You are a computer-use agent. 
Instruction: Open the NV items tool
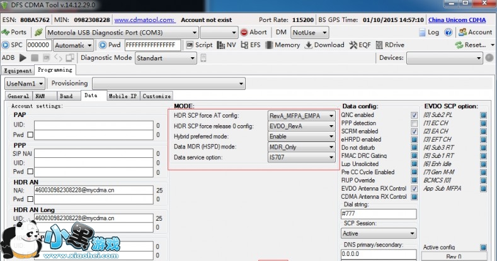pos(227,45)
